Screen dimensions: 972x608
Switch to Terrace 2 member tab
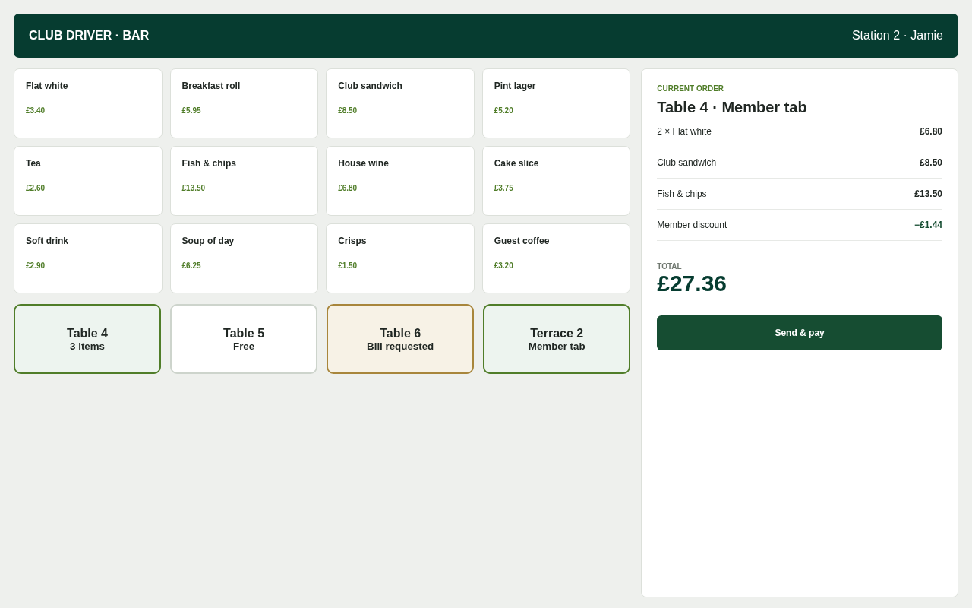557,339
